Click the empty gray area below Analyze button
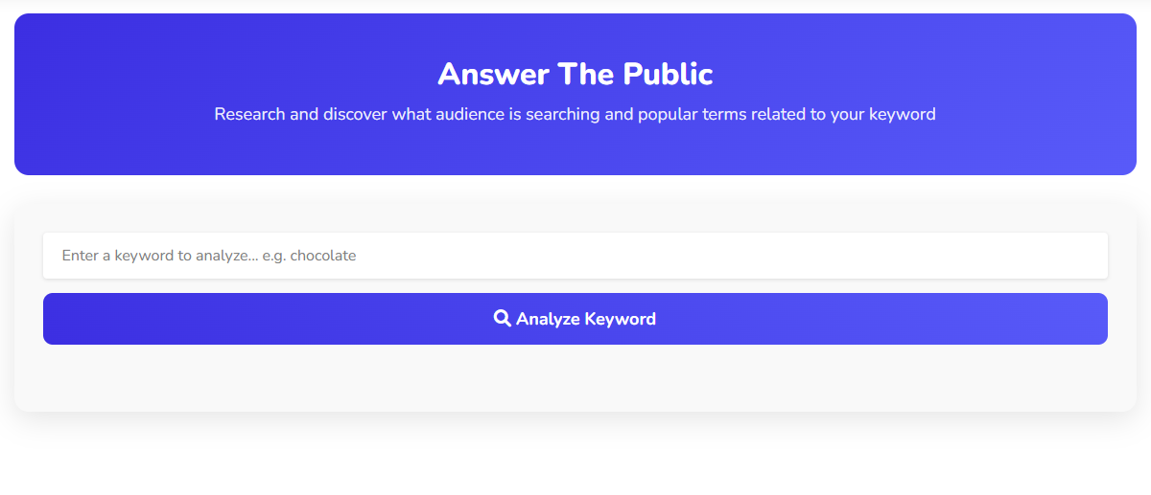The width and height of the screenshot is (1151, 495). (x=575, y=378)
